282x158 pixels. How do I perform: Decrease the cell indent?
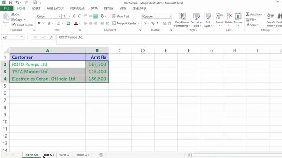[x=102, y=23]
